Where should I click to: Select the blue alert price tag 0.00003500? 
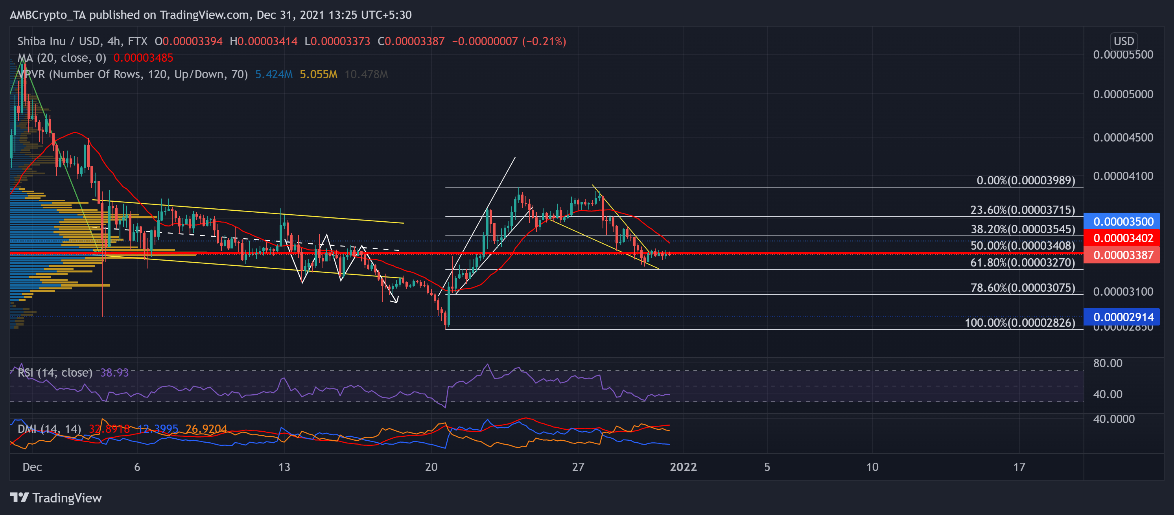pos(1122,221)
